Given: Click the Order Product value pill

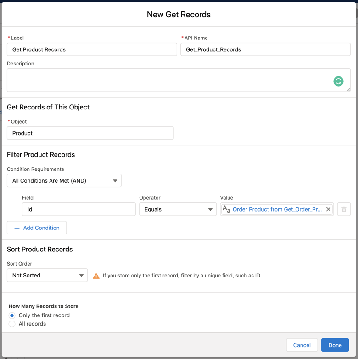Looking at the screenshot, I should coord(277,209).
